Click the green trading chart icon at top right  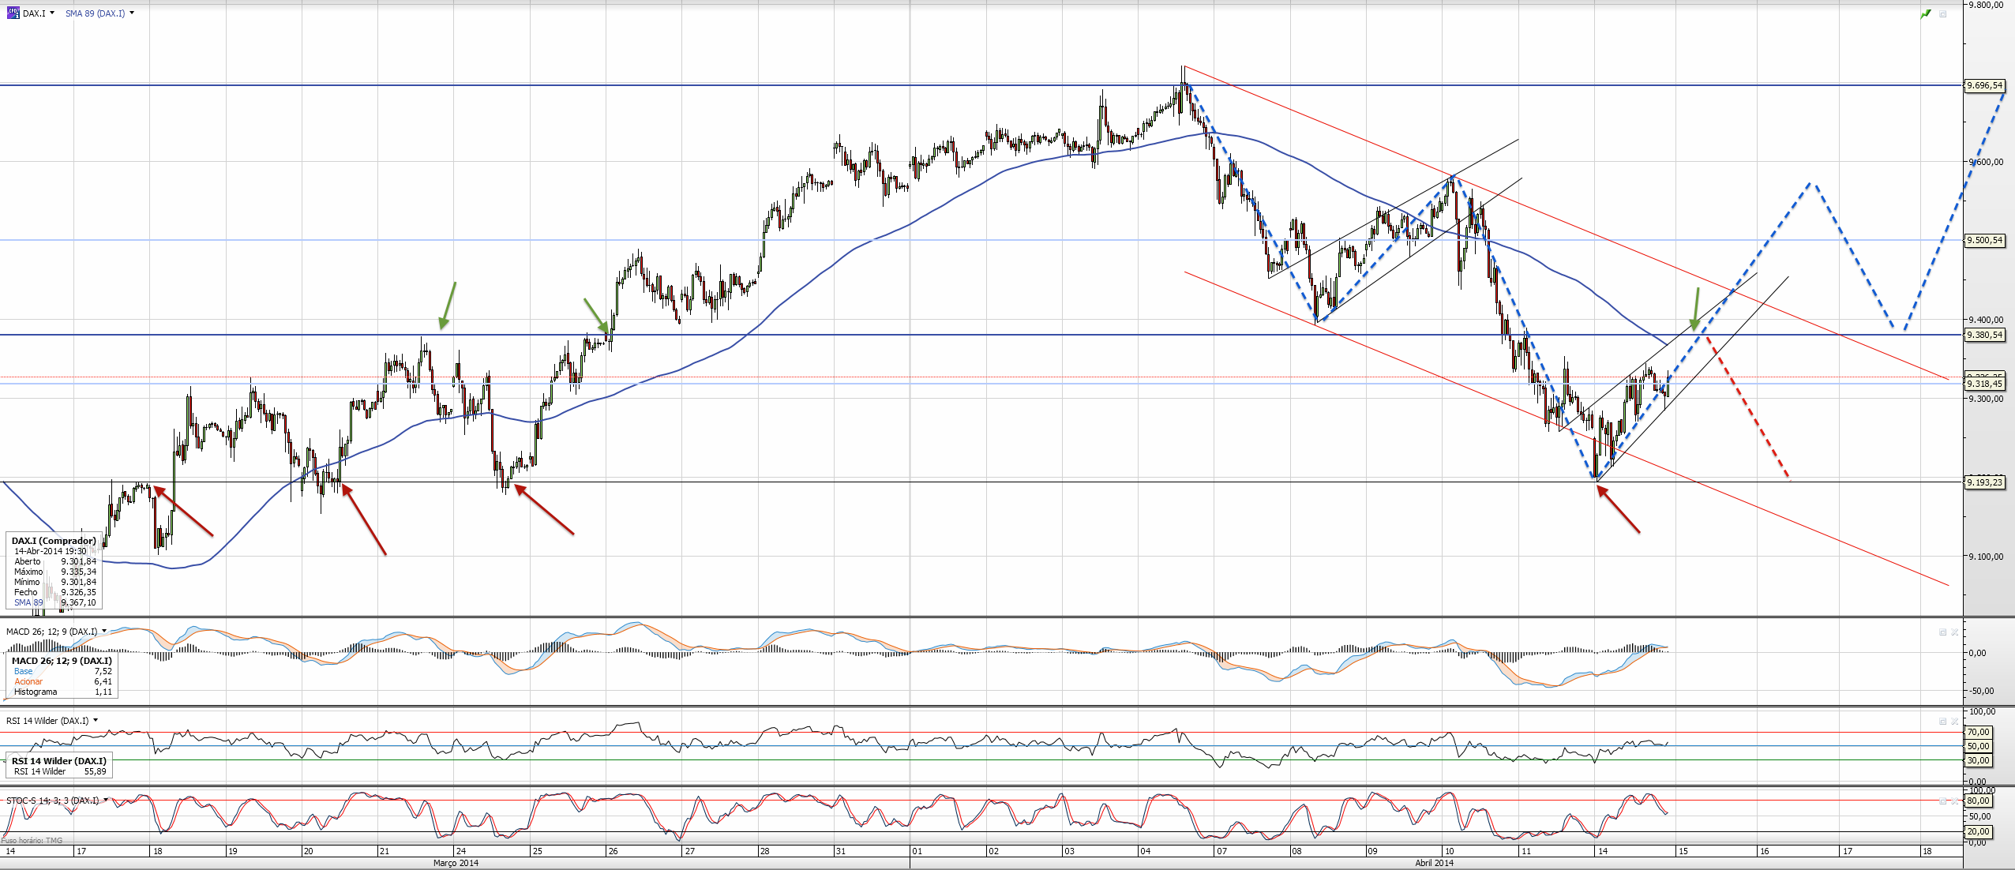coord(1927,14)
